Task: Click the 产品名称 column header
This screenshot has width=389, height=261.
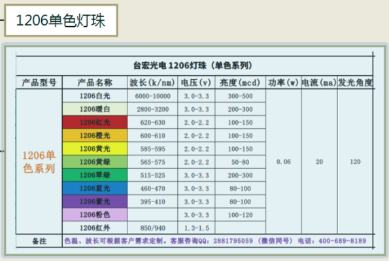Action: [95, 82]
